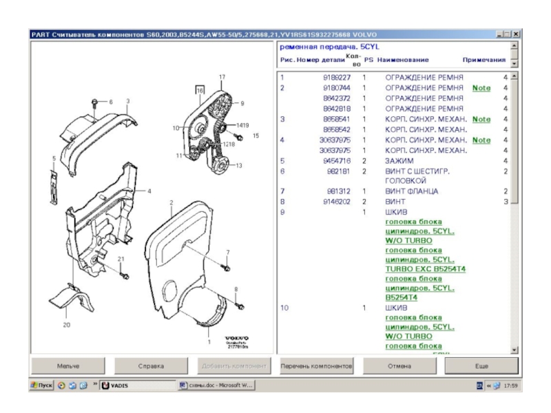Open the network connection tray icon

pyautogui.click(x=497, y=385)
